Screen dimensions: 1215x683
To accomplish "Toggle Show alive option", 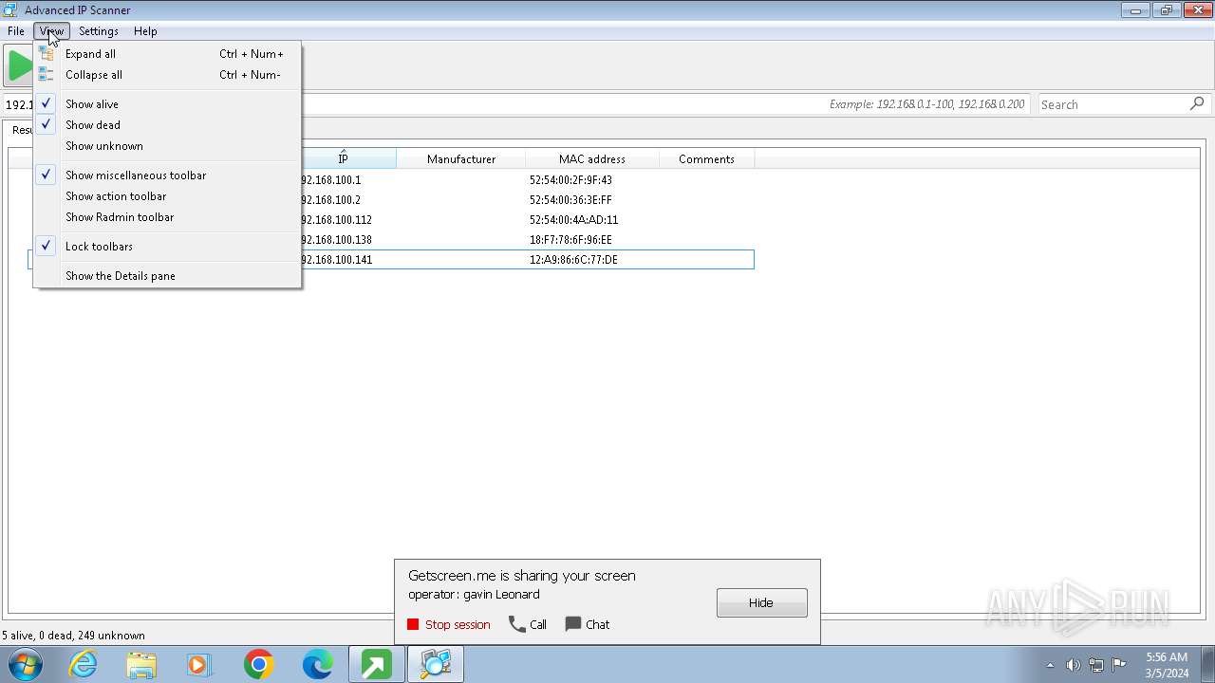I will [167, 104].
